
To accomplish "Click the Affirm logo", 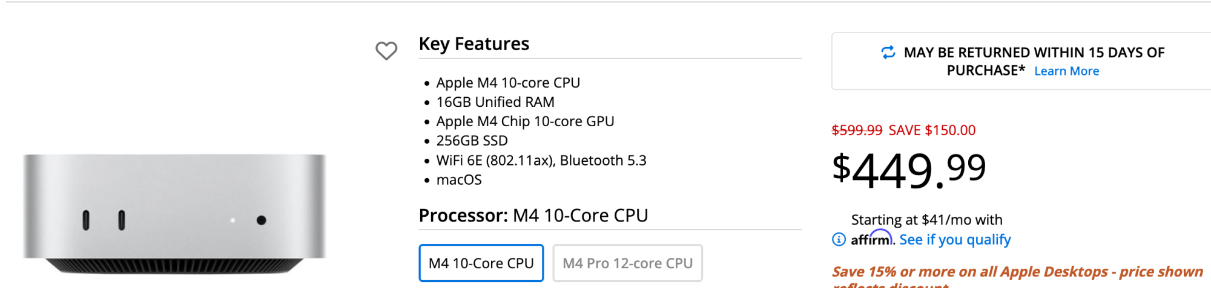I will (x=872, y=239).
